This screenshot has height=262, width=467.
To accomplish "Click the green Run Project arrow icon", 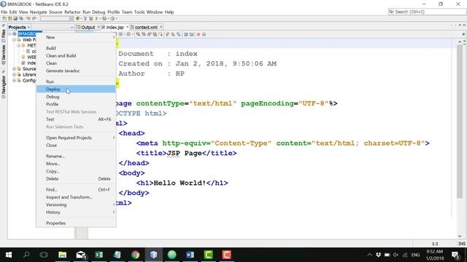I will click(96, 18).
